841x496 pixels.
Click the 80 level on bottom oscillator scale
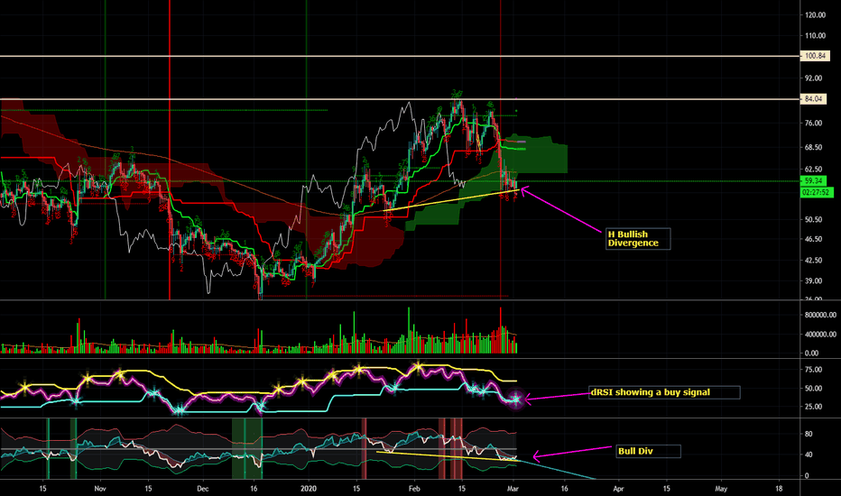809,435
